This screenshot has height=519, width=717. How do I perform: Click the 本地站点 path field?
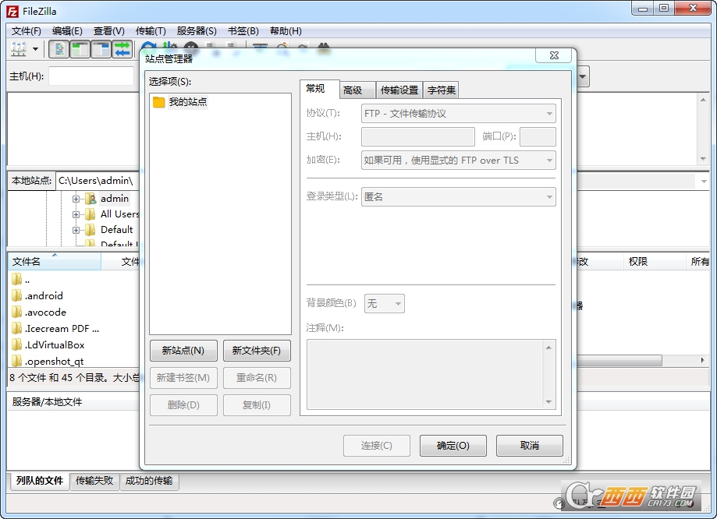click(98, 181)
